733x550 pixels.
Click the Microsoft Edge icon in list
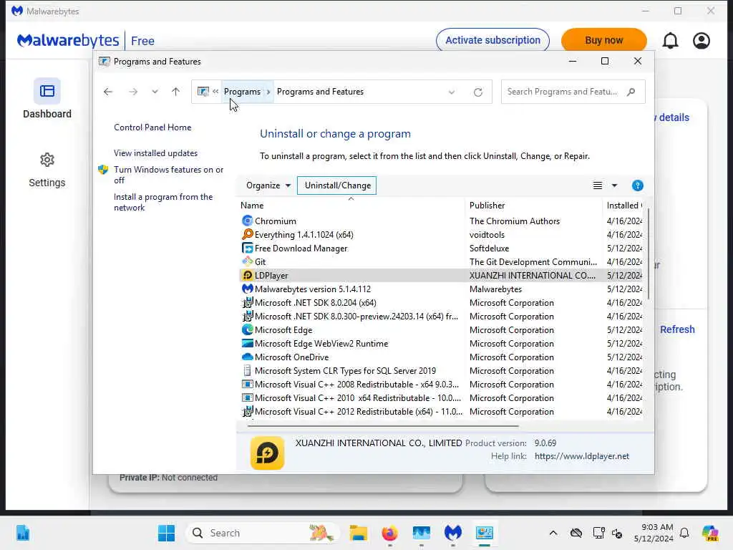(247, 329)
